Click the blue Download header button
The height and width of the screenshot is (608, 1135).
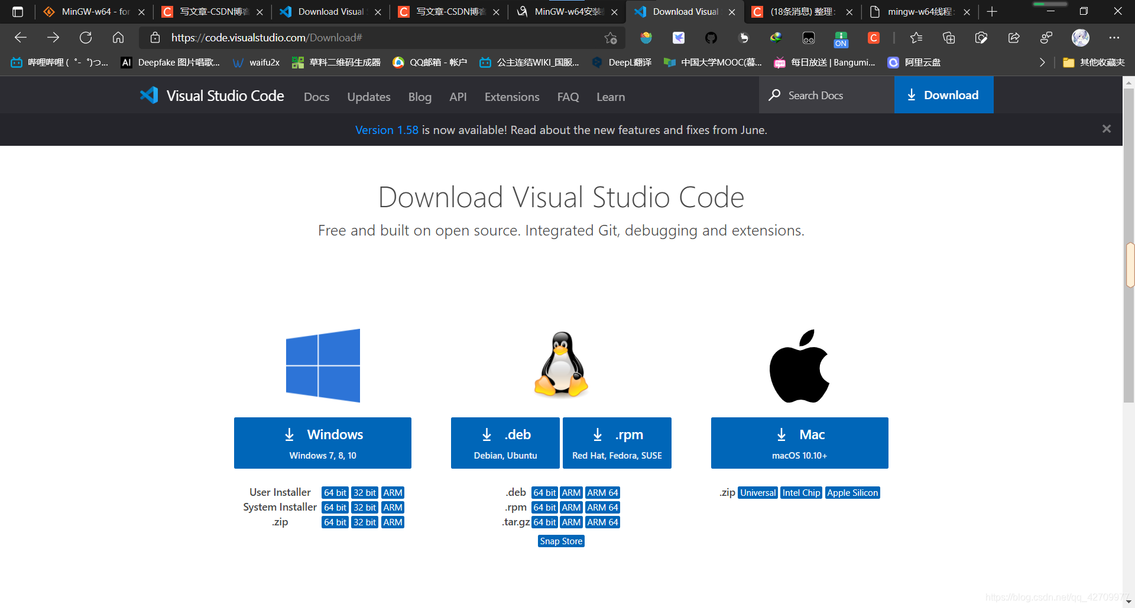click(943, 94)
